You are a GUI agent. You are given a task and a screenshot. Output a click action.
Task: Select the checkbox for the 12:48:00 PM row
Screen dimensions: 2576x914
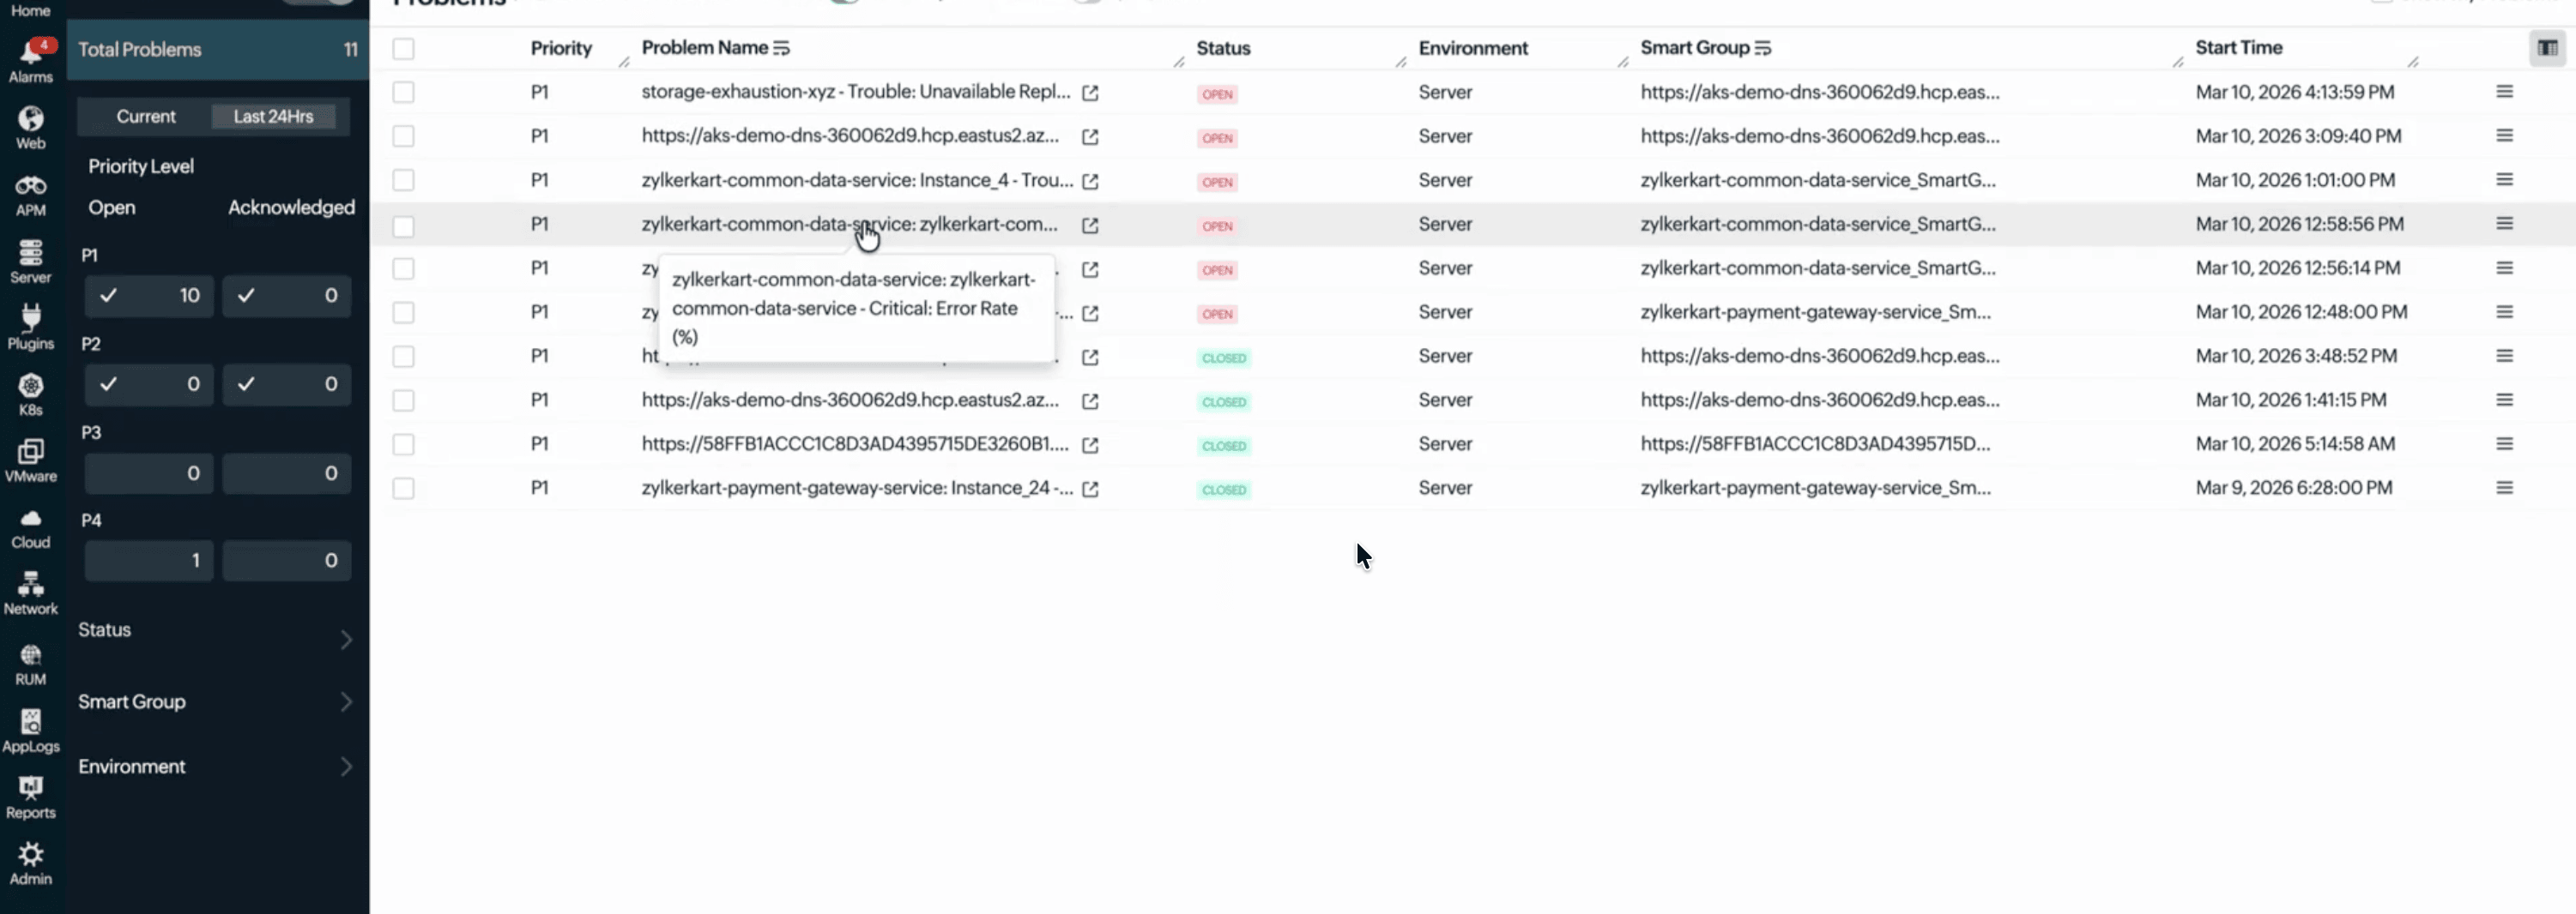coord(403,313)
